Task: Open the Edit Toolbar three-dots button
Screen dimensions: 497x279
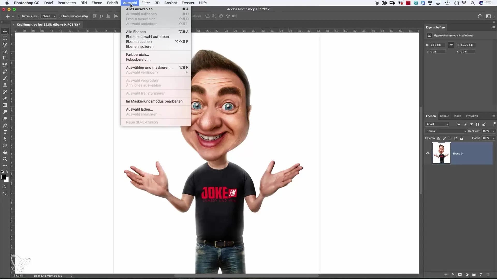Action: pos(5,166)
